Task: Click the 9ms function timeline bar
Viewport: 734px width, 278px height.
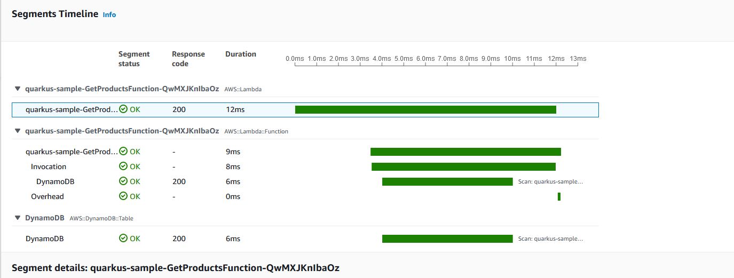Action: pyautogui.click(x=465, y=152)
